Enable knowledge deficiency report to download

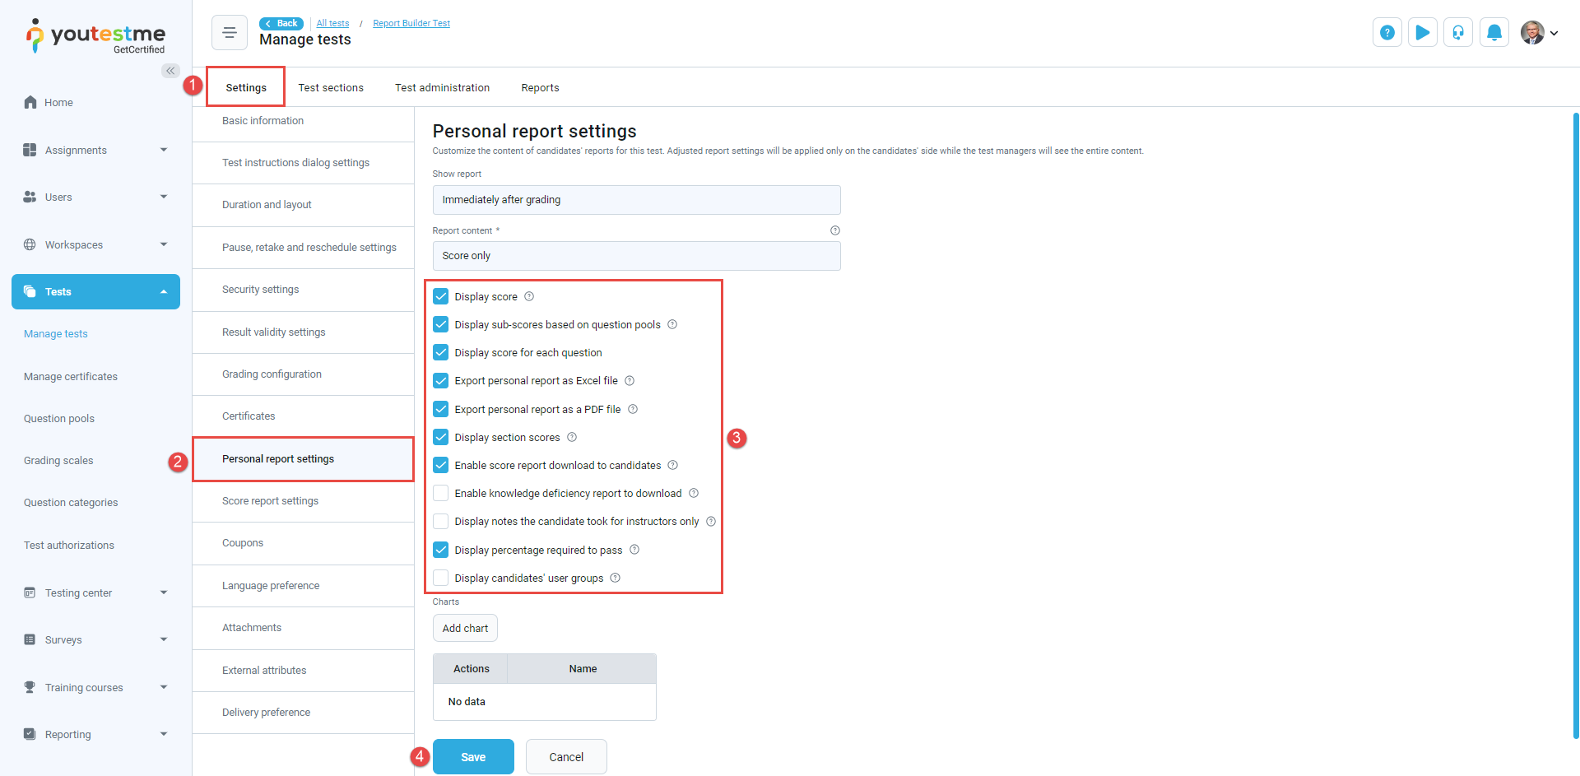(441, 493)
